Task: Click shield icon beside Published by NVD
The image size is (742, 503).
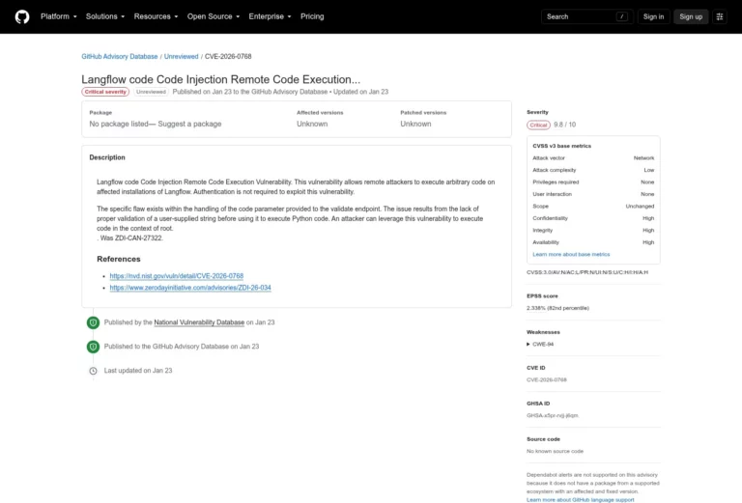Action: click(93, 322)
